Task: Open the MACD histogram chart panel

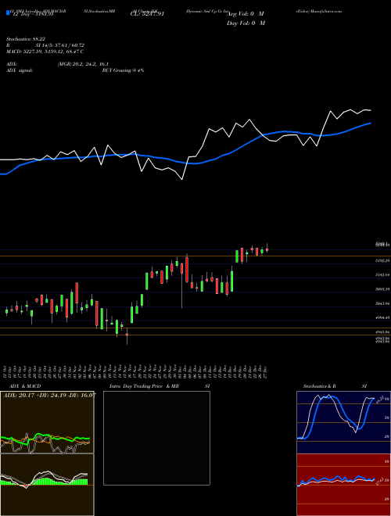Action: point(47,485)
